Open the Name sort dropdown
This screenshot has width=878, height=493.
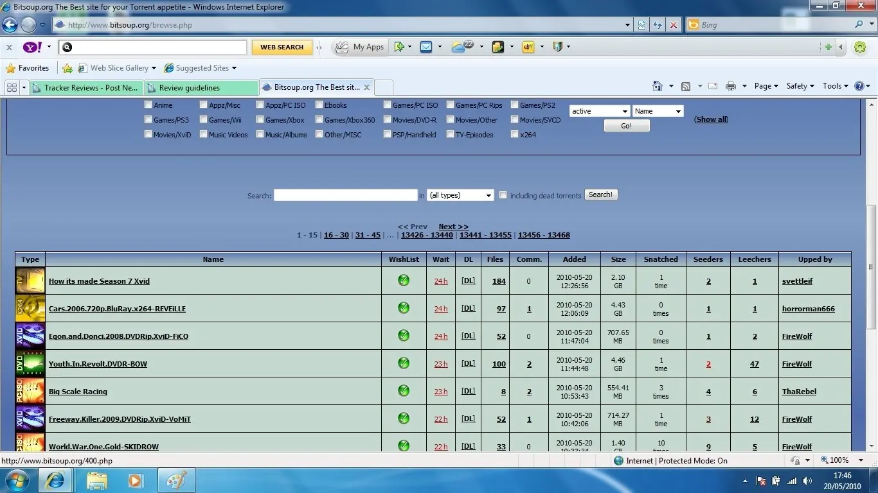point(658,111)
